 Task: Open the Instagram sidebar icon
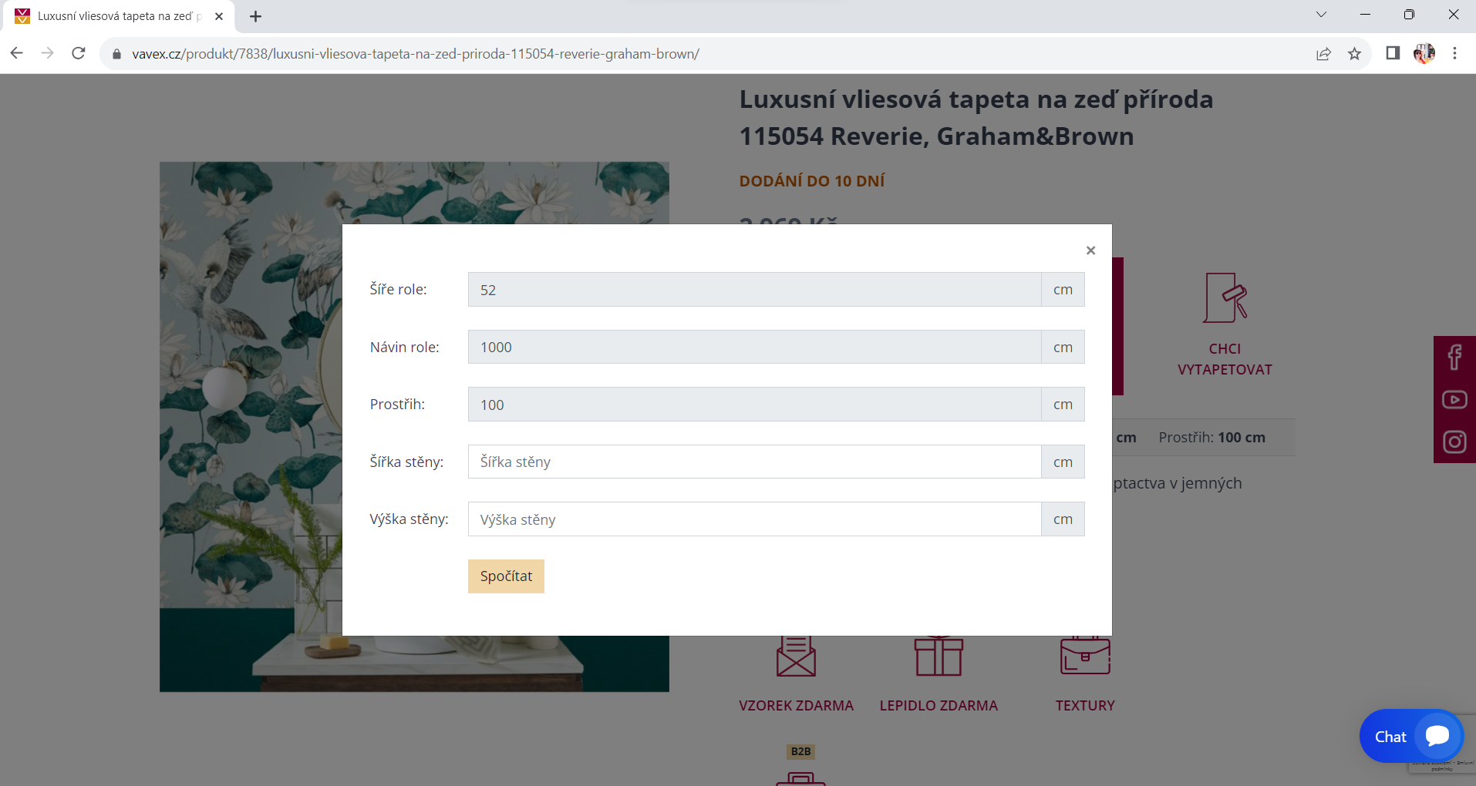click(1454, 442)
